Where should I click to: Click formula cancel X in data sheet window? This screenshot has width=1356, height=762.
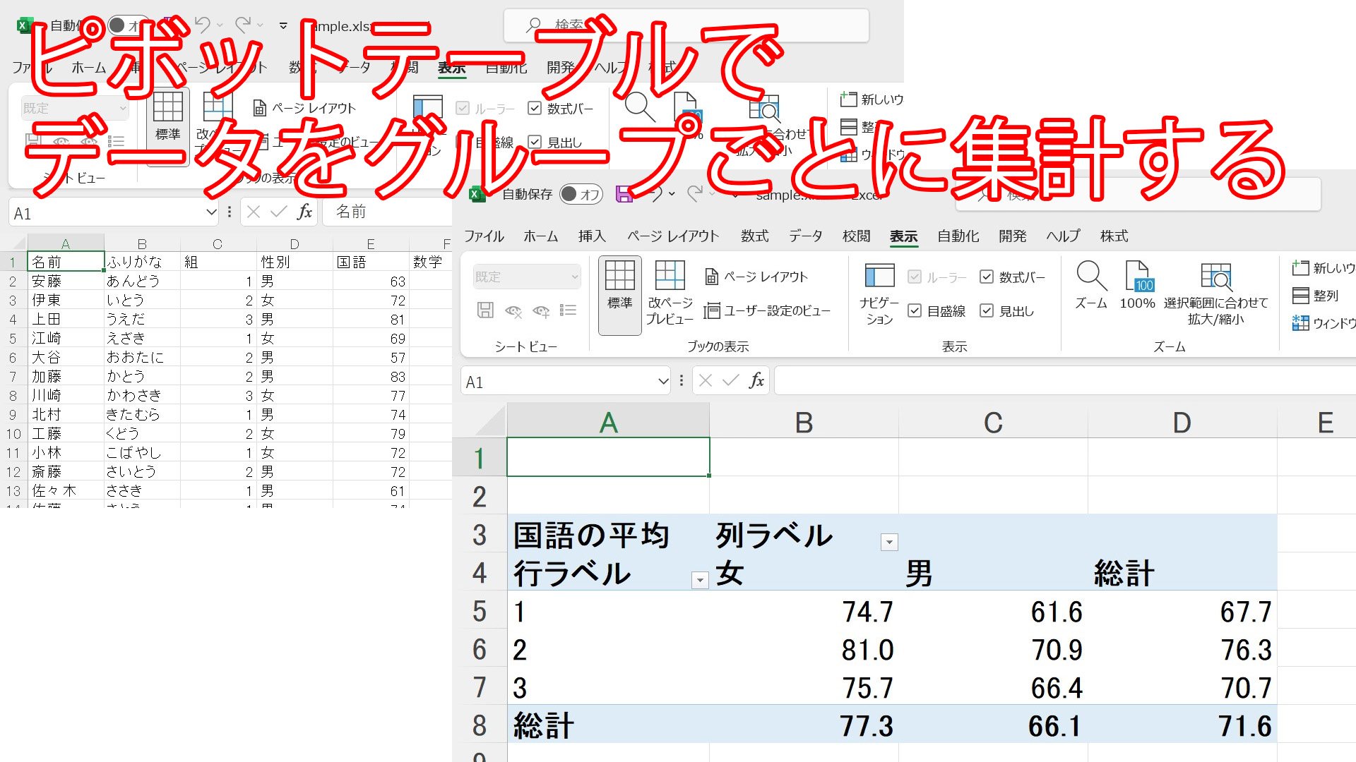click(x=254, y=212)
